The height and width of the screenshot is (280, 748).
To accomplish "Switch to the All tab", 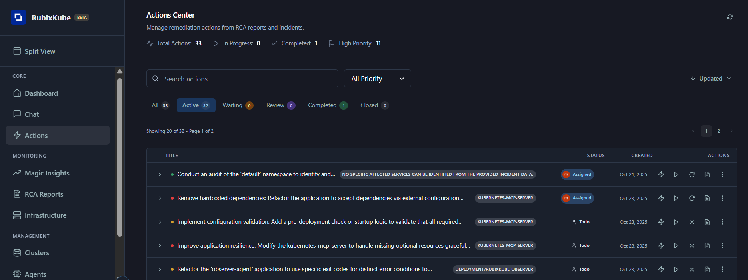I will [160, 105].
